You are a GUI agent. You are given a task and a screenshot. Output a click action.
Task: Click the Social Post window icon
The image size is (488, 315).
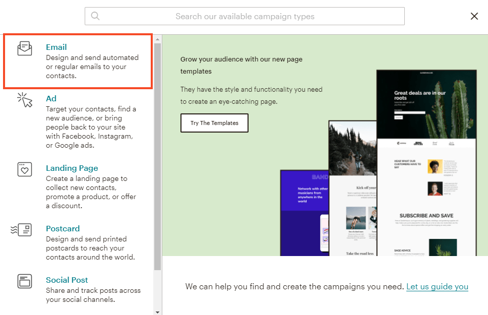pyautogui.click(x=24, y=281)
